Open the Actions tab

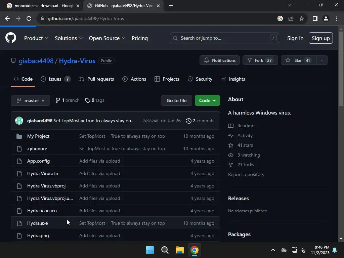tap(134, 79)
